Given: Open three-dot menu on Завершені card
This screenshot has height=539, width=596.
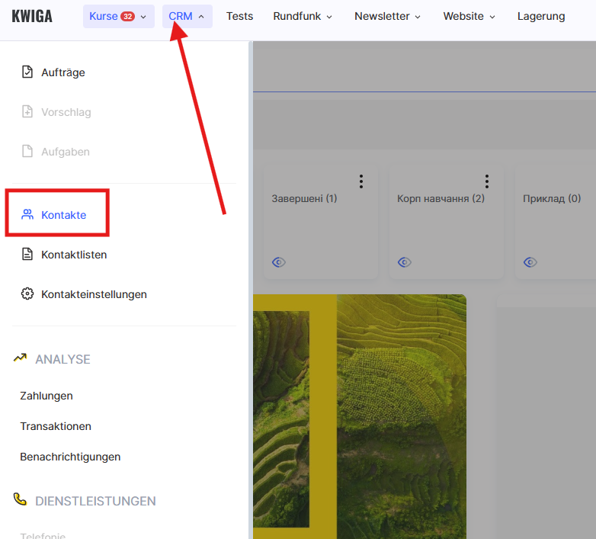Looking at the screenshot, I should [x=361, y=181].
